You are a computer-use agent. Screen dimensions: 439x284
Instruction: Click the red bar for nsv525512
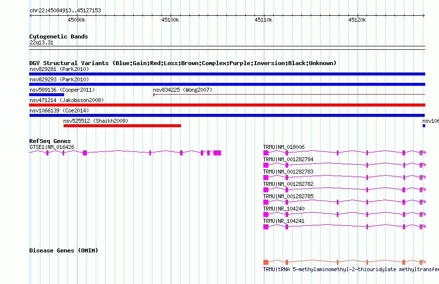122,126
